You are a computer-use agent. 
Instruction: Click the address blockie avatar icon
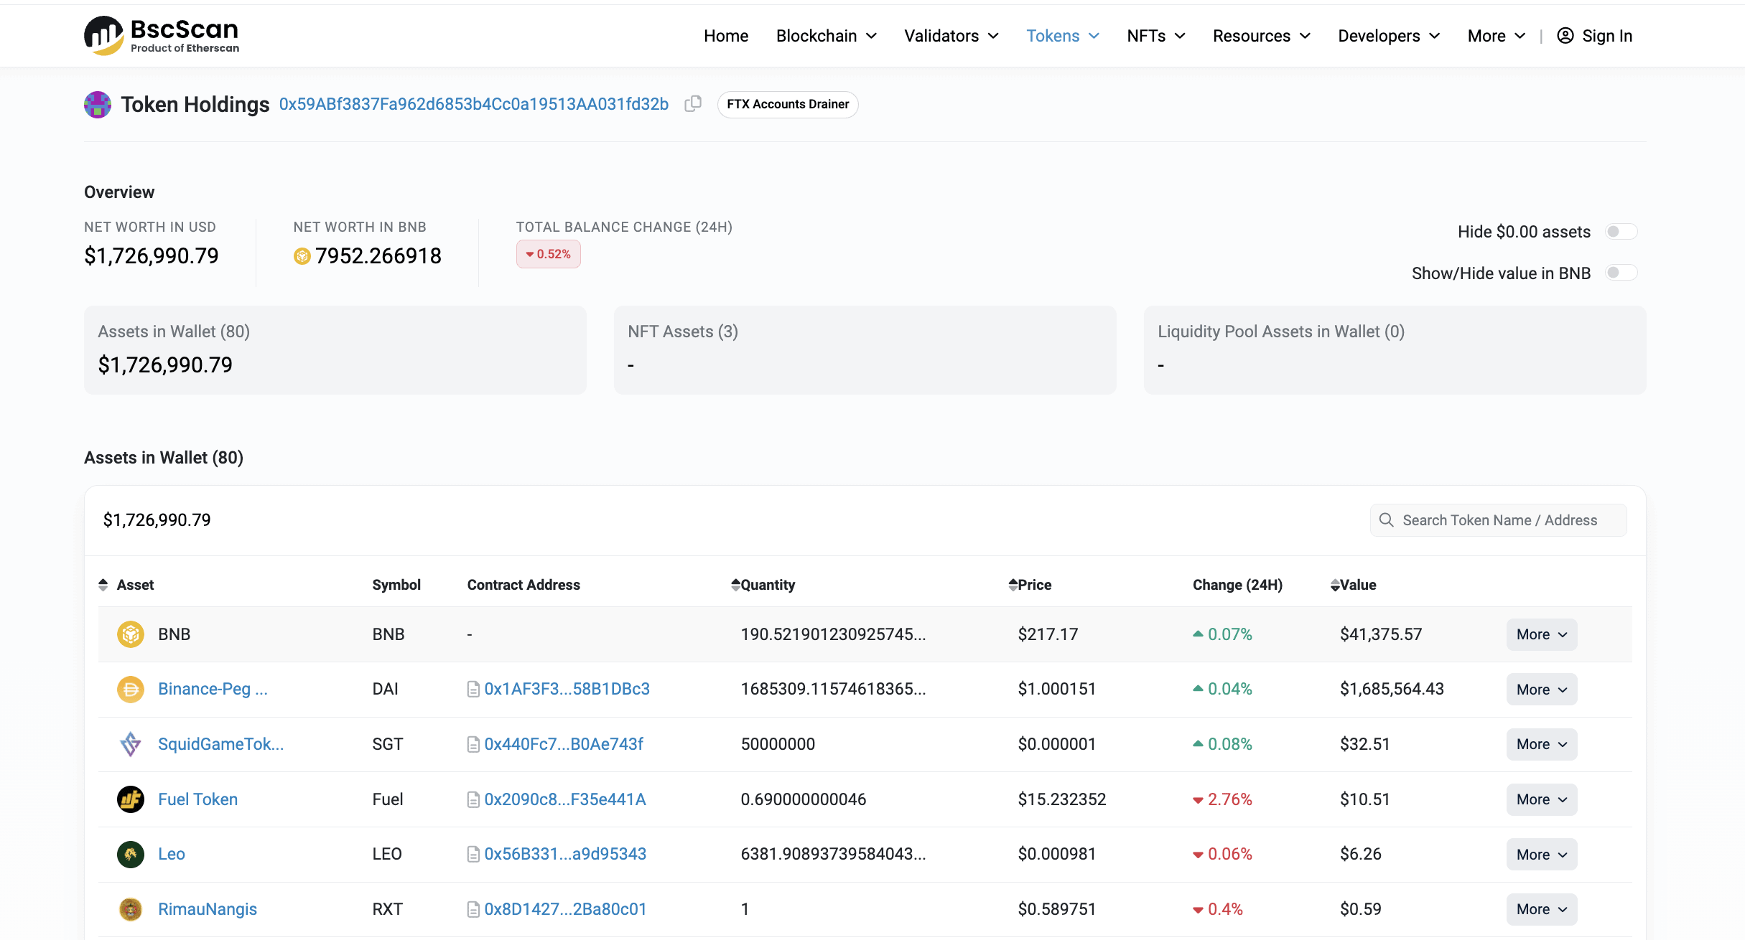(x=98, y=105)
